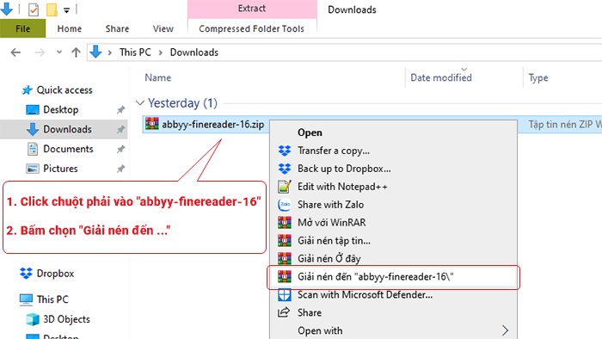
Task: Open the Quick Access Toolbar customize dropdown
Action: [x=66, y=10]
